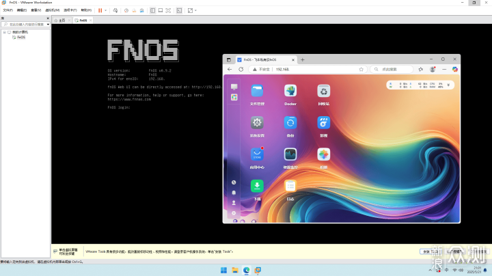This screenshot has width=492, height=276.
Task: Close the library panel
Action: tap(48, 18)
